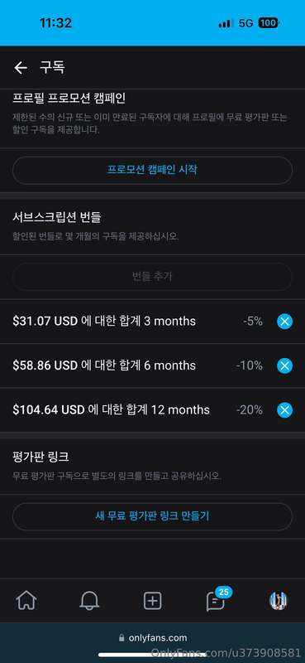Open messages with 25 badge
The image size is (305, 663).
coord(217,598)
